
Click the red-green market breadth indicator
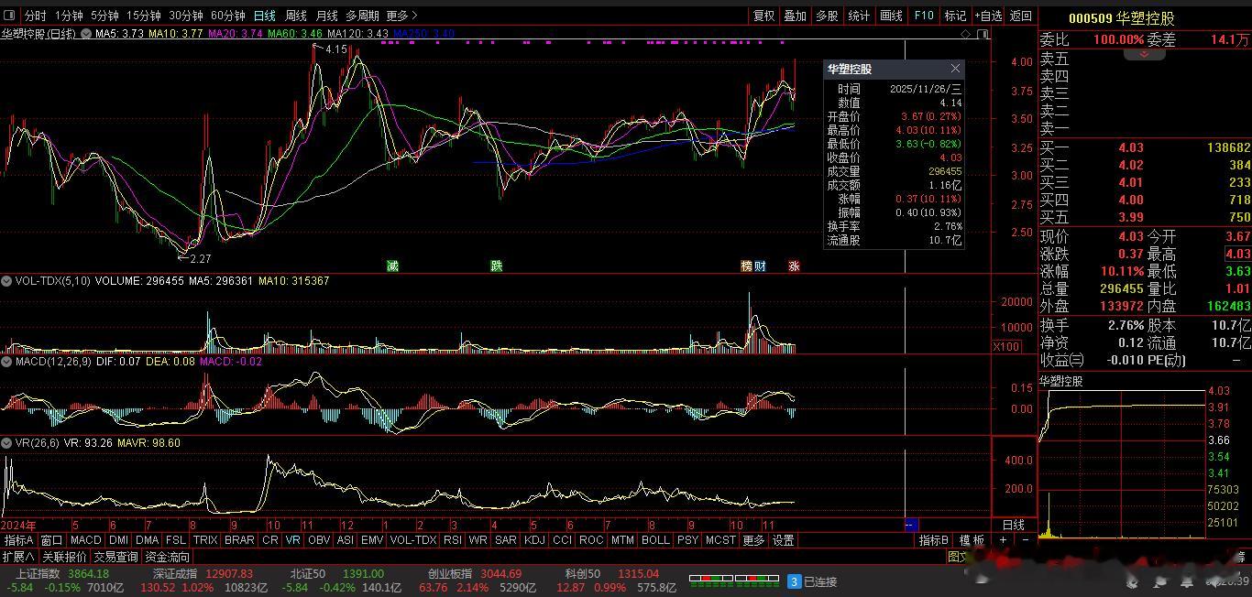pyautogui.click(x=733, y=580)
